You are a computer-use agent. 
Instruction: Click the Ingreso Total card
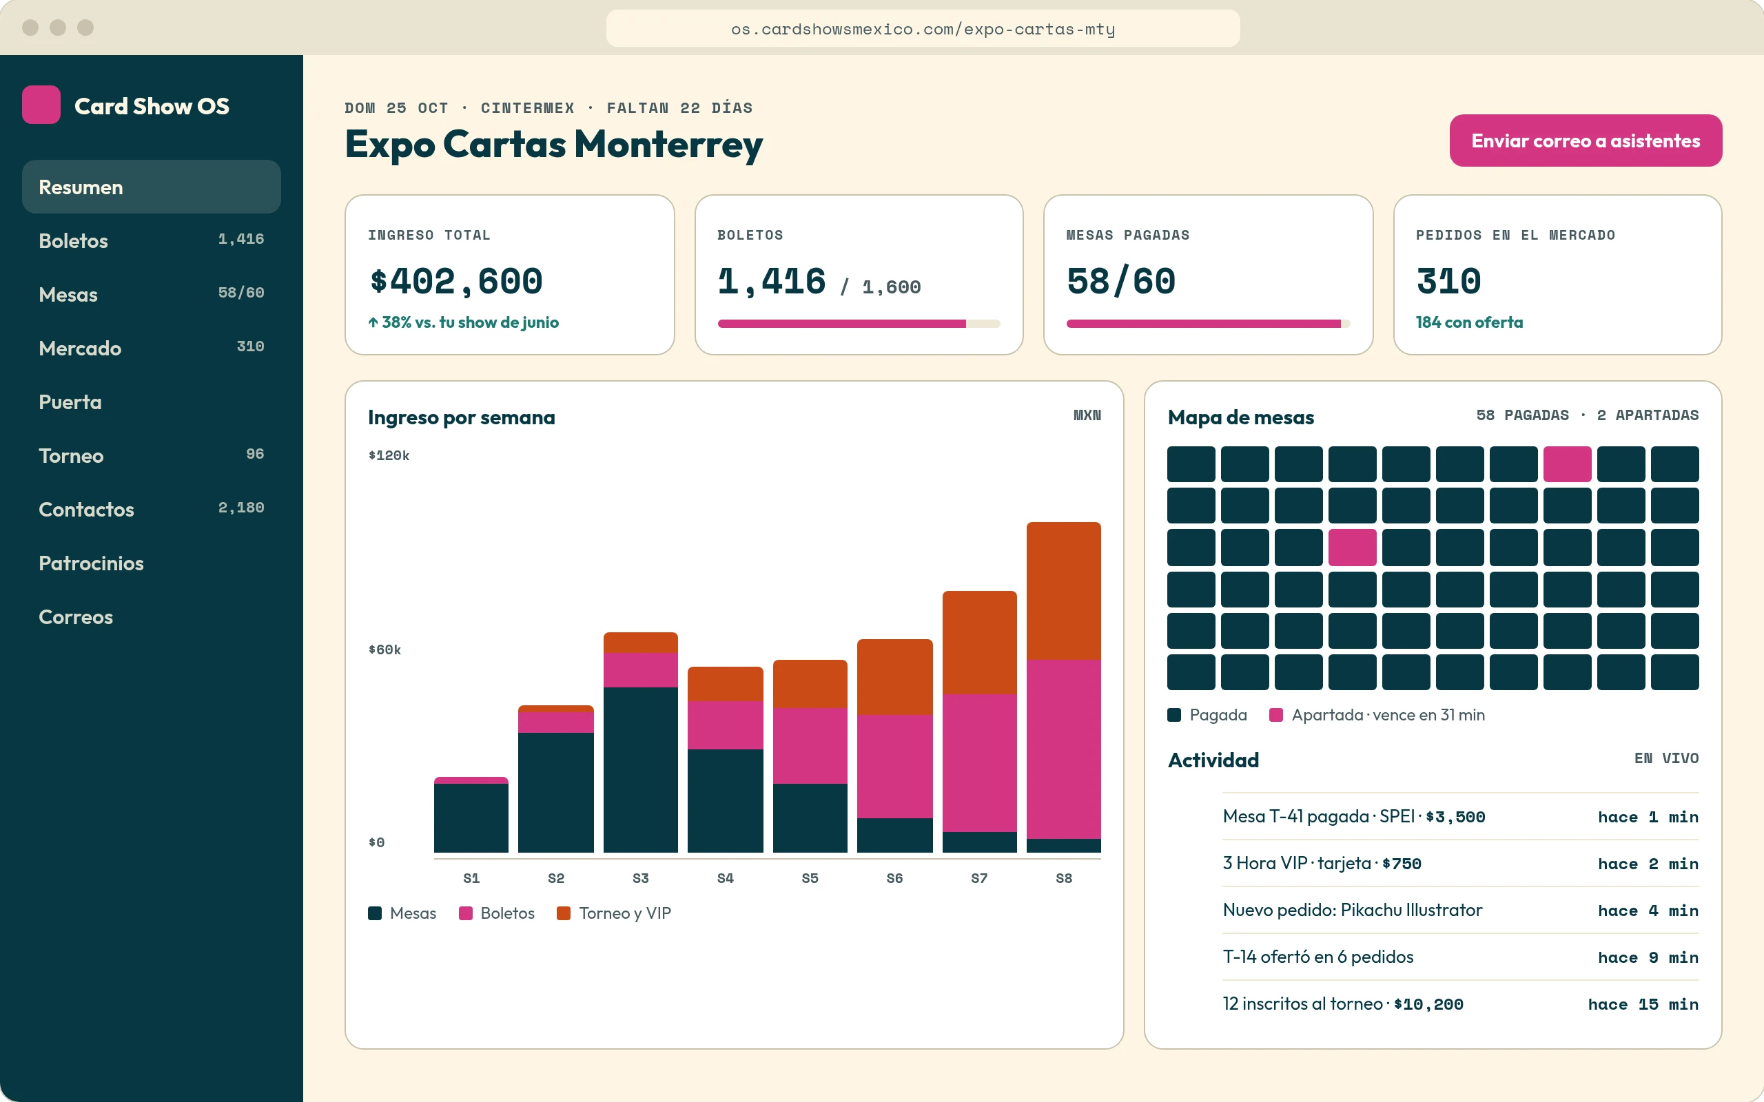pos(509,275)
